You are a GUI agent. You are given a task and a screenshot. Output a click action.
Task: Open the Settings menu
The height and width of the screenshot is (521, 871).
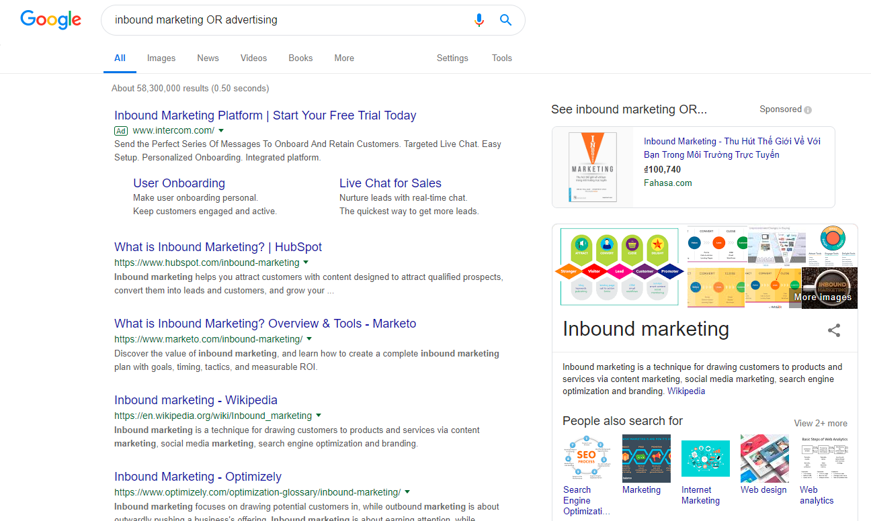point(452,58)
